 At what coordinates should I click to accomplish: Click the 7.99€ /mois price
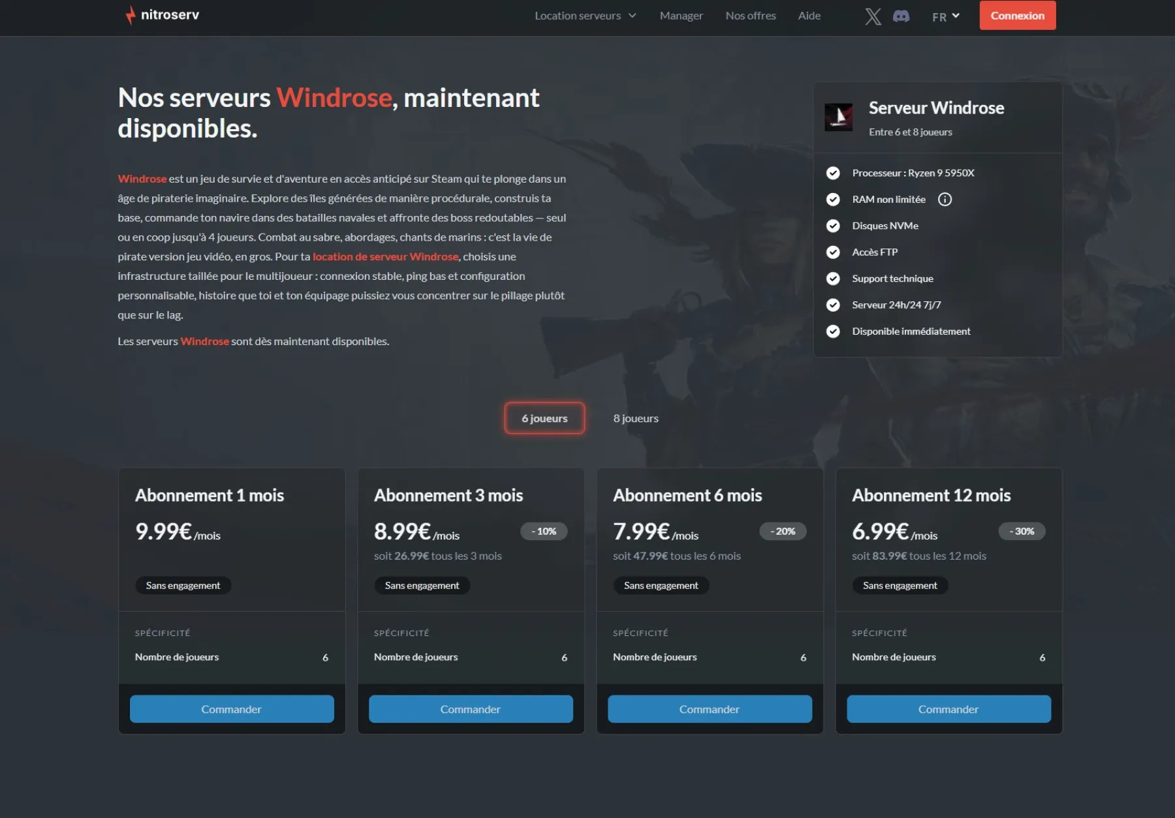click(655, 532)
